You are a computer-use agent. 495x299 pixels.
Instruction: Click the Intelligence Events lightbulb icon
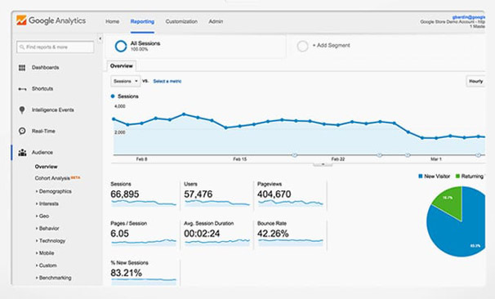coord(22,109)
